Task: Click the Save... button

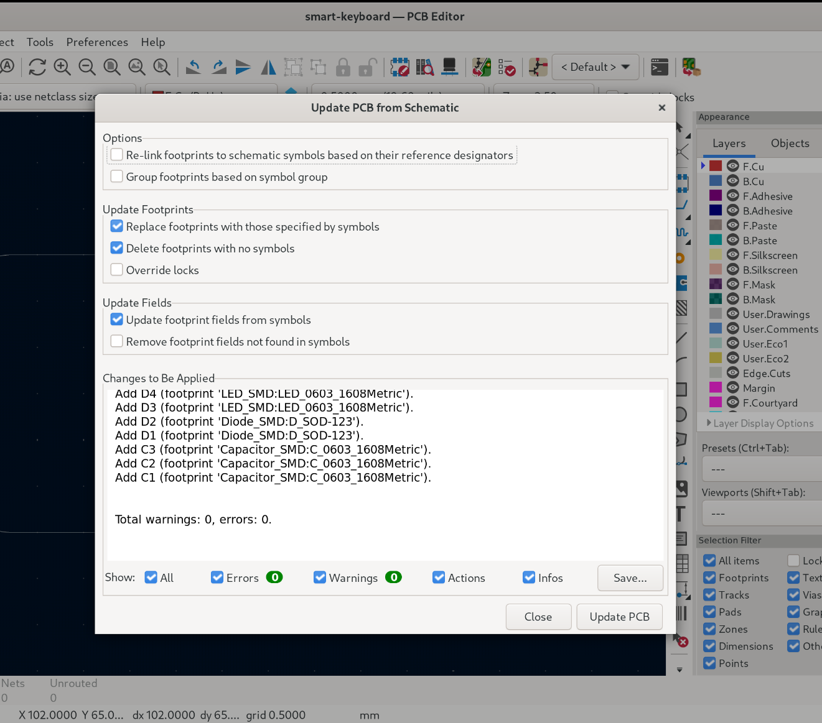Action: [x=630, y=578]
